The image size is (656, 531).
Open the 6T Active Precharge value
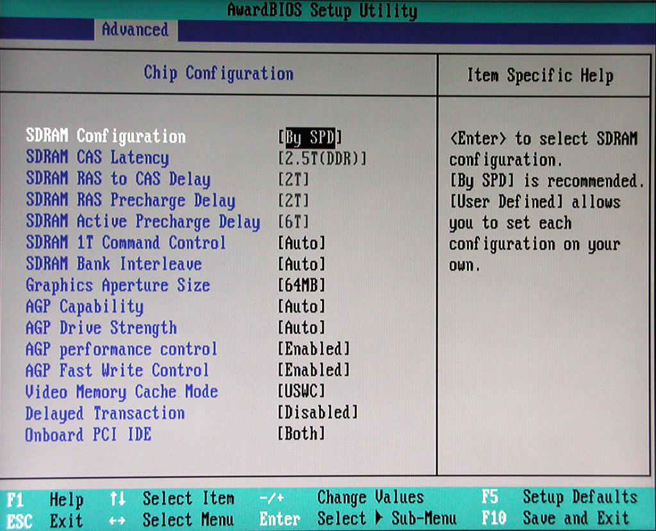pyautogui.click(x=293, y=222)
